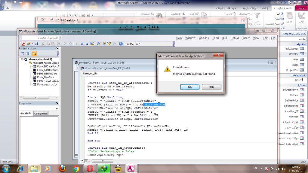Click the View design icon in Access ribbon
The width and height of the screenshot is (308, 173).
[301, 16]
